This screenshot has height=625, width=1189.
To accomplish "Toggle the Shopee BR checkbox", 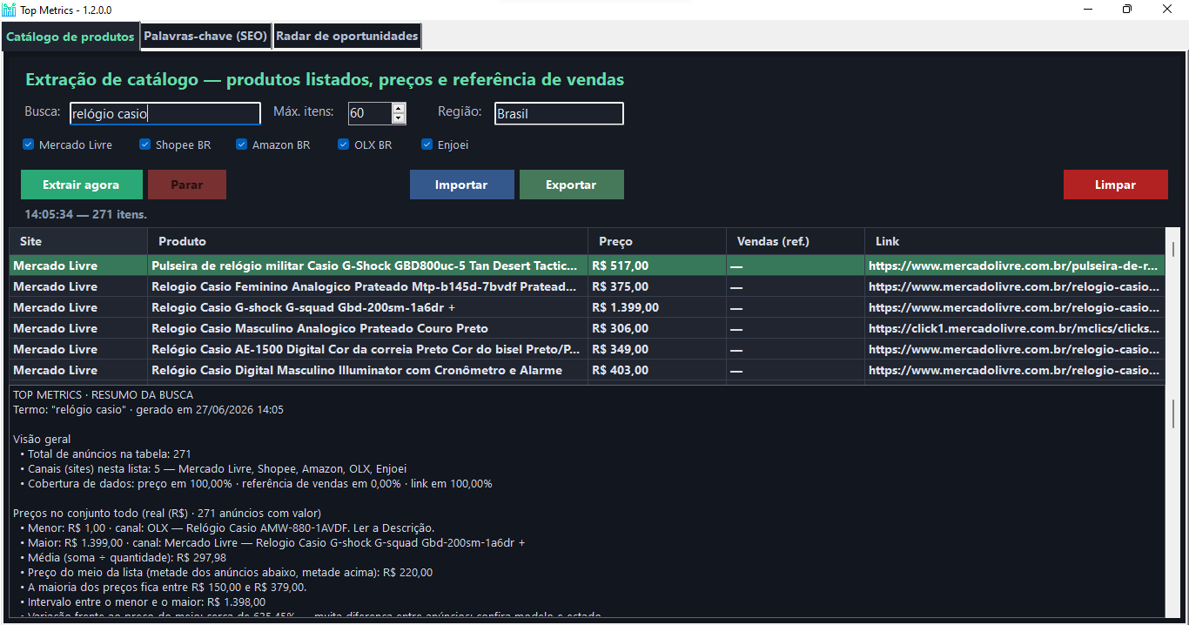I will (x=145, y=144).
